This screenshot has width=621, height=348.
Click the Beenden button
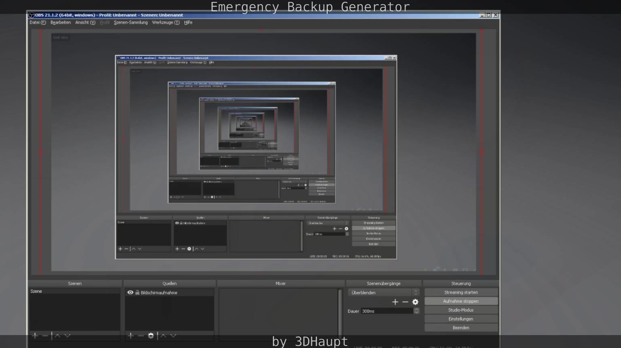[x=461, y=328]
